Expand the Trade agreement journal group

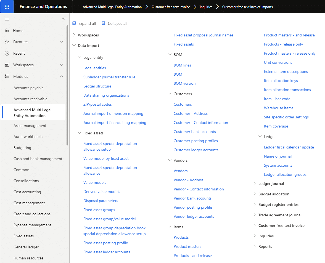(x=255, y=215)
